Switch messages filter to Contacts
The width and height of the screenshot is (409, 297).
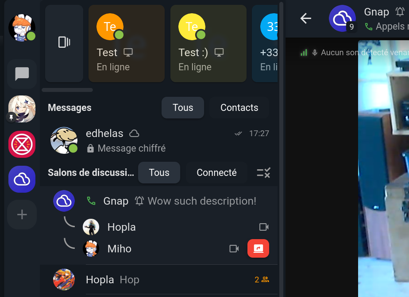point(239,107)
